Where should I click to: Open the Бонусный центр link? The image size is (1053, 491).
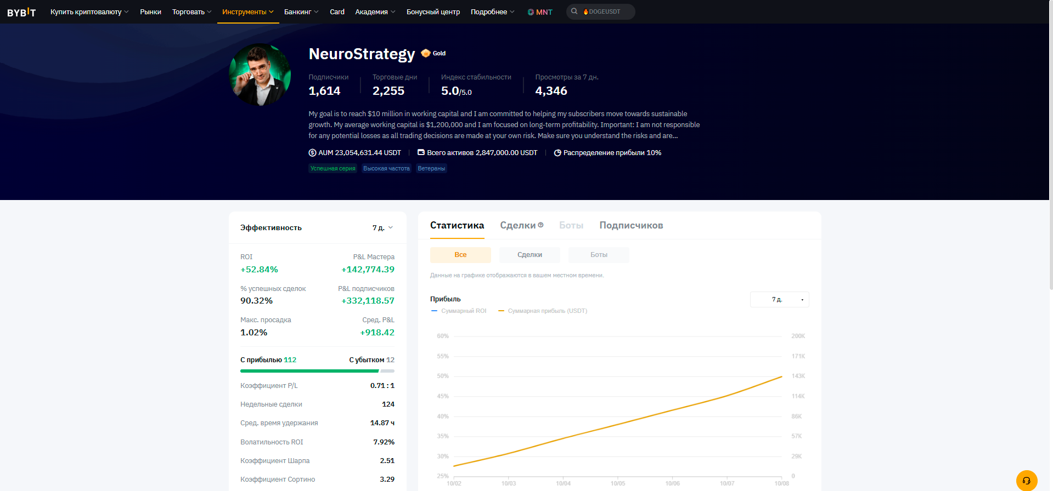tap(433, 12)
